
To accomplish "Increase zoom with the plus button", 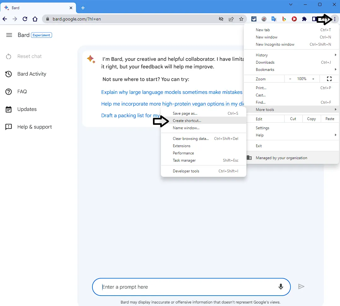I will pyautogui.click(x=313, y=79).
